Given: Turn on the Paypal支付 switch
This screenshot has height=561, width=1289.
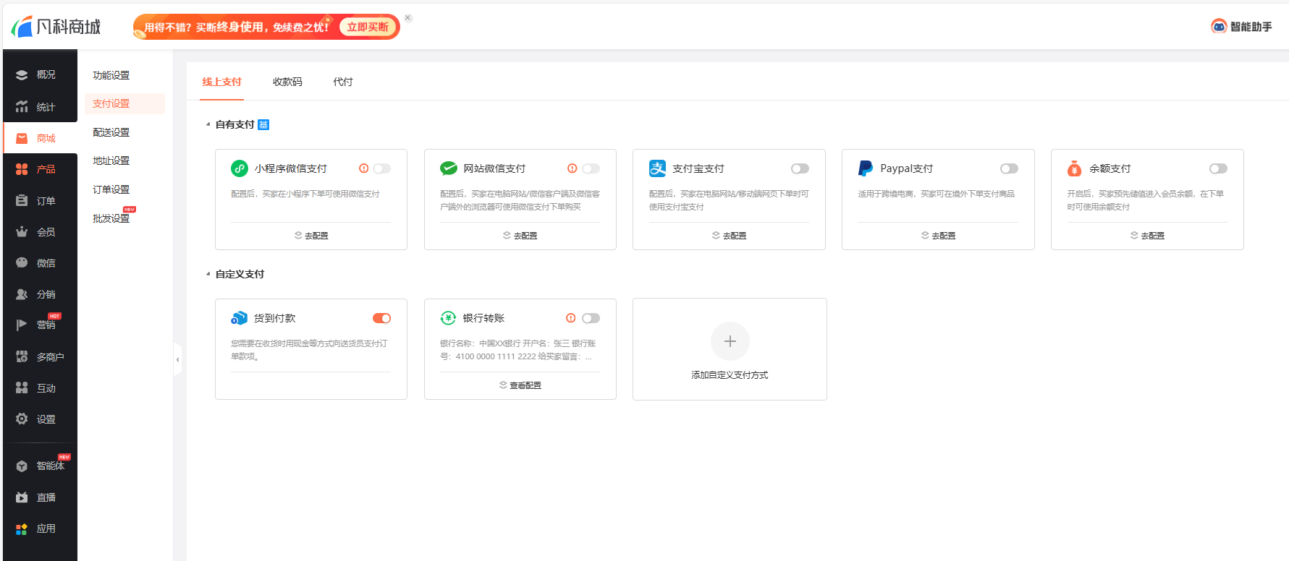Looking at the screenshot, I should [1009, 168].
